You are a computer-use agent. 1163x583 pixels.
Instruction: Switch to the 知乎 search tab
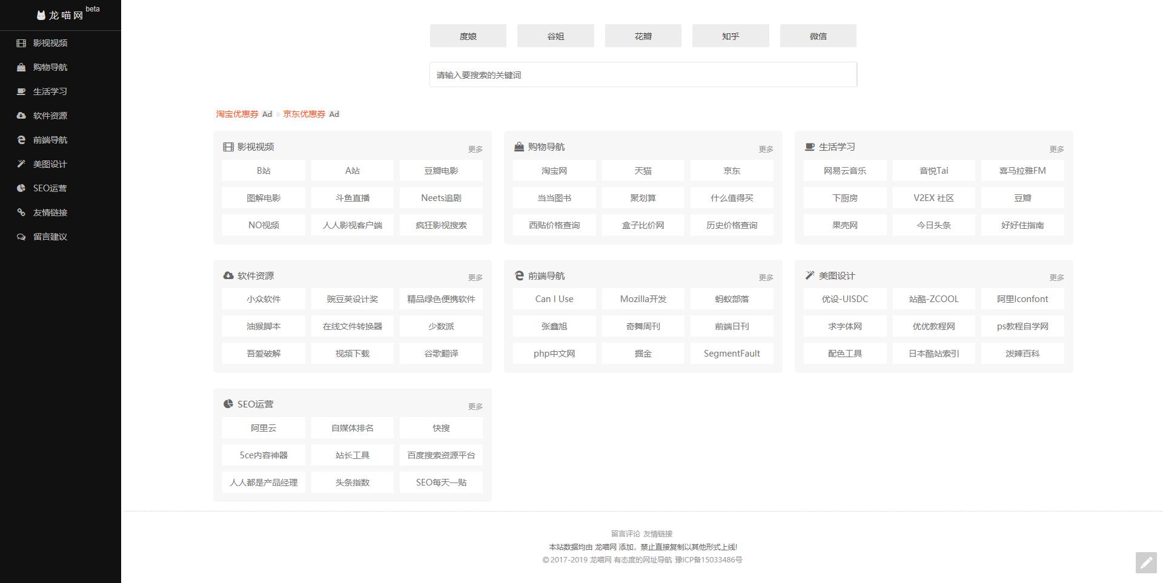(730, 36)
